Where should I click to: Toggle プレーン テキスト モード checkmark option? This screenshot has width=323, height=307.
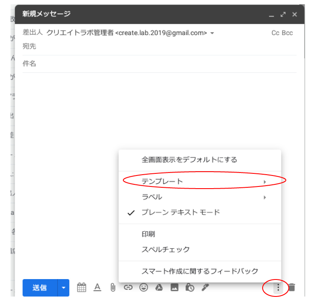[x=180, y=213]
